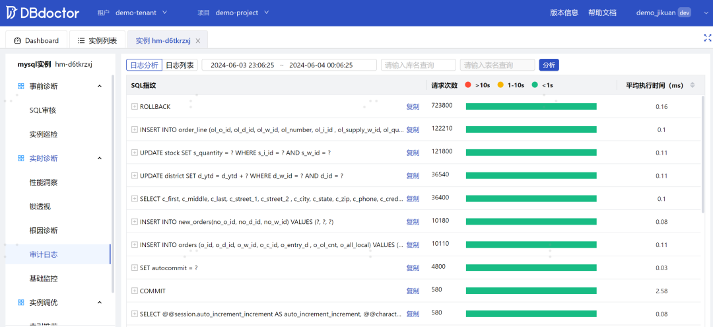Click the fullscreen expand icon

tap(707, 39)
